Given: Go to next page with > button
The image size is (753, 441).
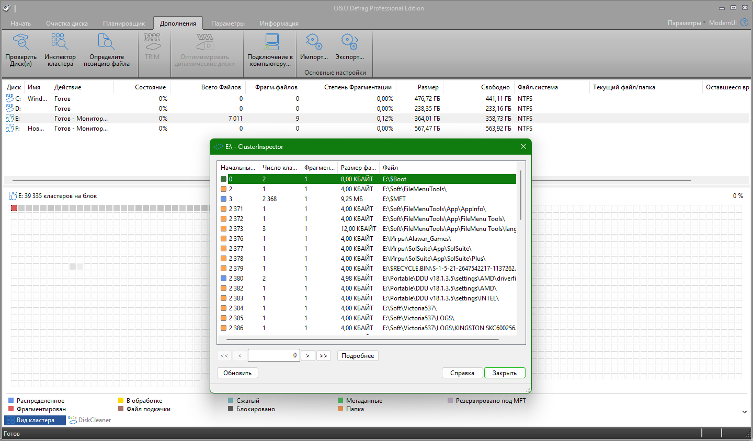Looking at the screenshot, I should click(x=308, y=356).
